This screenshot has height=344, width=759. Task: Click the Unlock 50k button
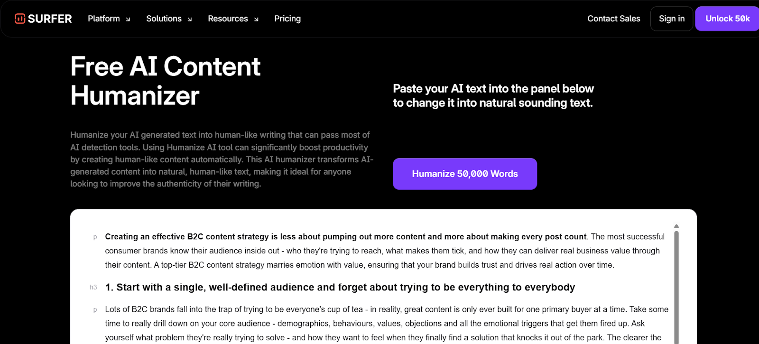[x=727, y=19]
